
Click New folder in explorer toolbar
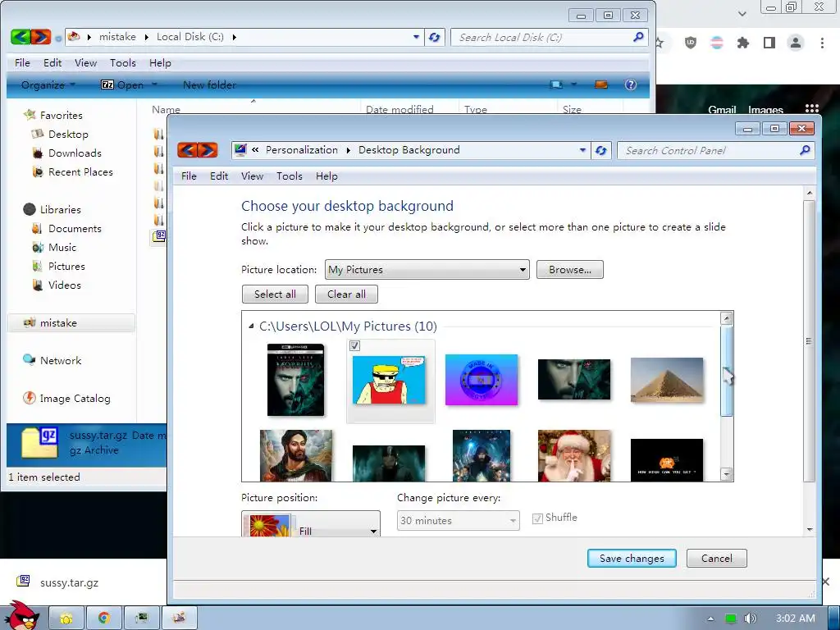(209, 84)
